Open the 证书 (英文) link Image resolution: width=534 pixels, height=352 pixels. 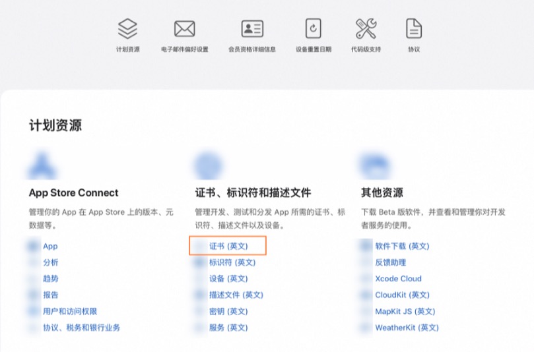(228, 246)
